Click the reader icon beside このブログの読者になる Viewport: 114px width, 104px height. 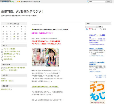[x=2, y=52]
